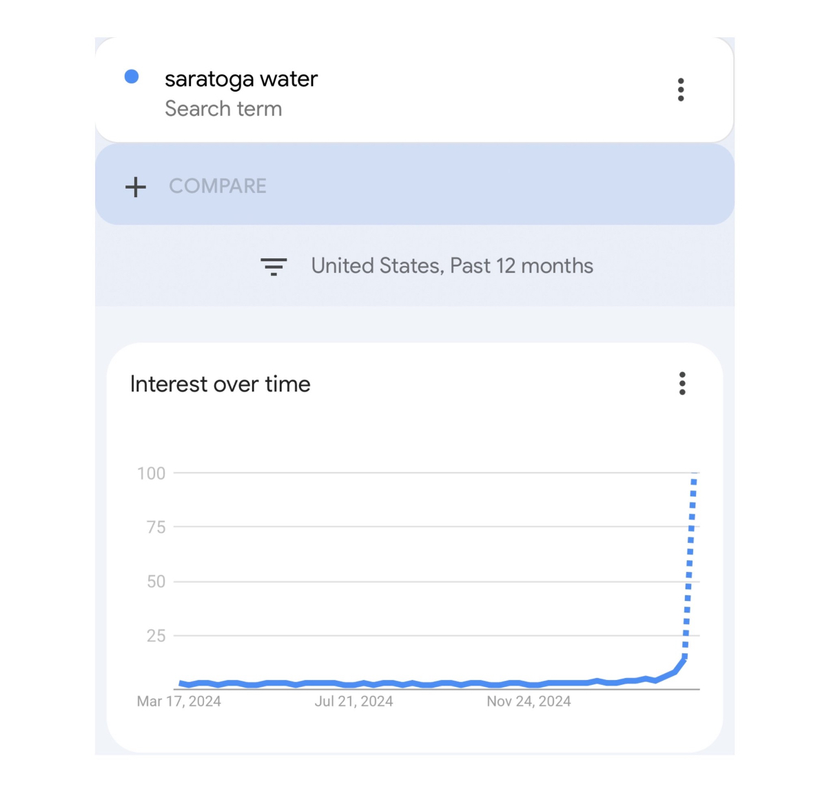The height and width of the screenshot is (800, 831).
Task: Click the 100 y-axis label
Action: pyautogui.click(x=152, y=473)
